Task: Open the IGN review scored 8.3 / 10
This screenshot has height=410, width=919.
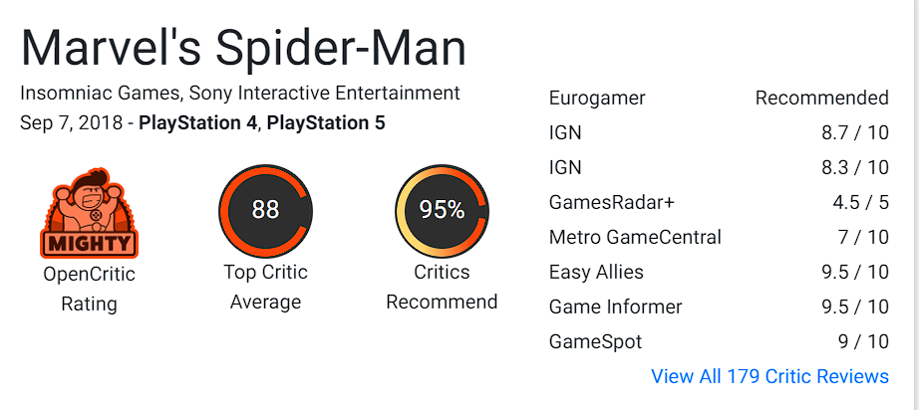Action: (x=565, y=168)
